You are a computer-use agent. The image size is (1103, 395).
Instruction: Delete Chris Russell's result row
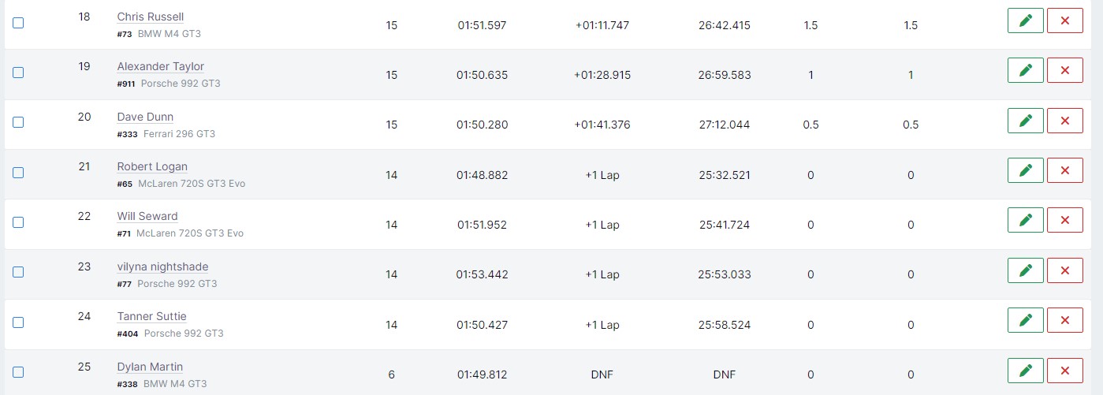[1065, 20]
